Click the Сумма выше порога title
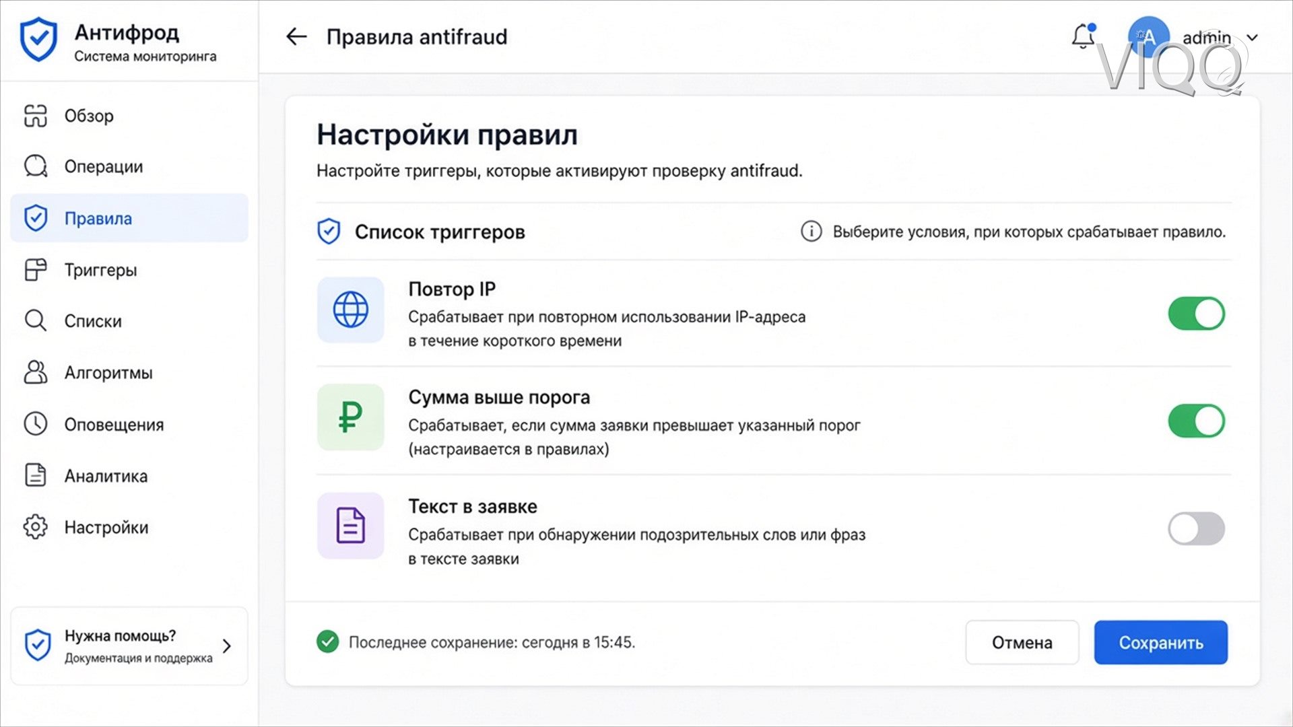The image size is (1293, 727). [499, 398]
